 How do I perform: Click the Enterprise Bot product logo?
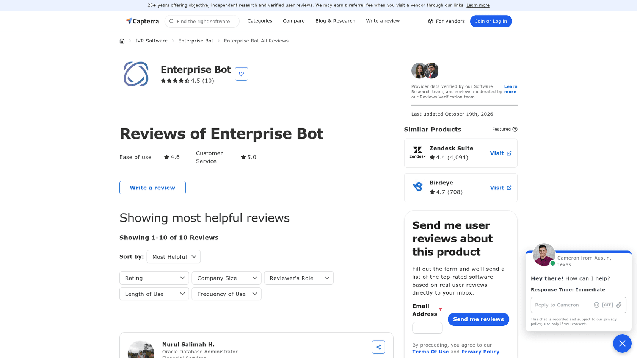tap(136, 74)
